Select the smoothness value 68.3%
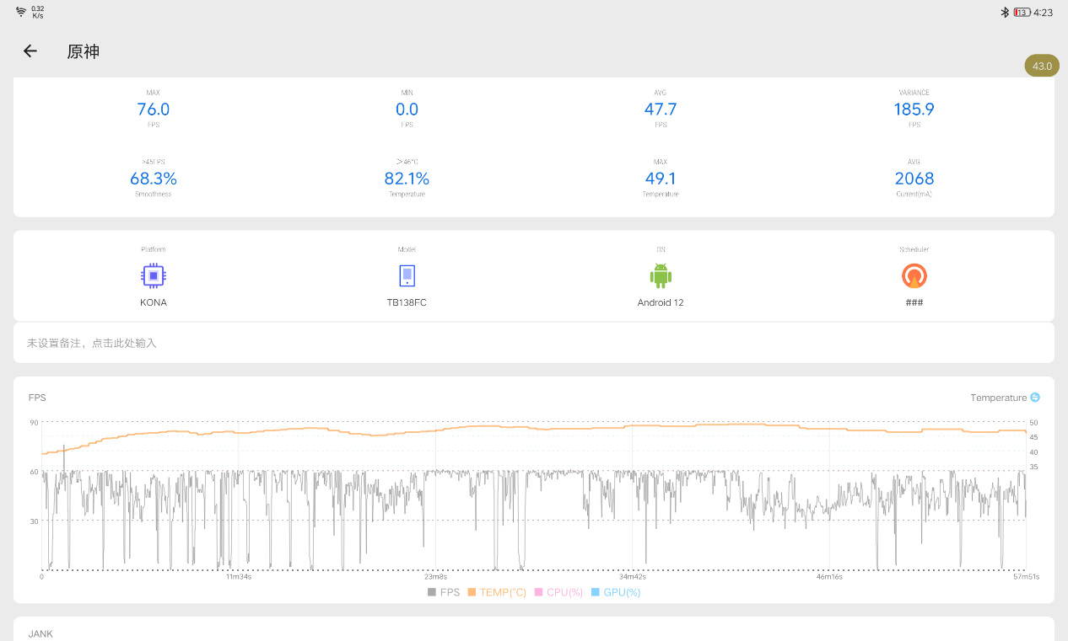The image size is (1068, 641). coord(154,179)
